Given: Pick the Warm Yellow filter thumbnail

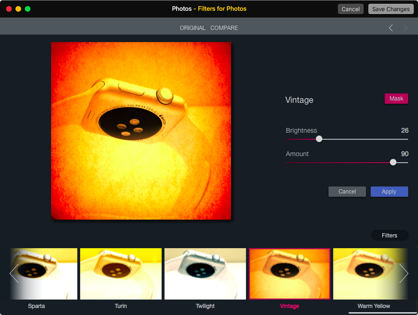Looking at the screenshot, I should (x=370, y=274).
